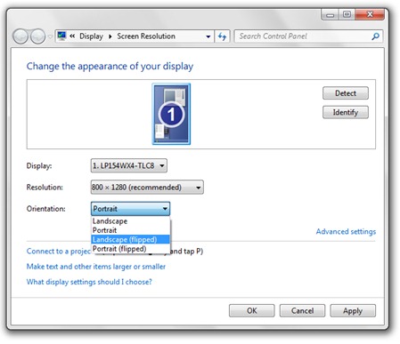Open the Display dropdown LP154WX4-TLC8
This screenshot has width=400, height=344.
pos(129,165)
